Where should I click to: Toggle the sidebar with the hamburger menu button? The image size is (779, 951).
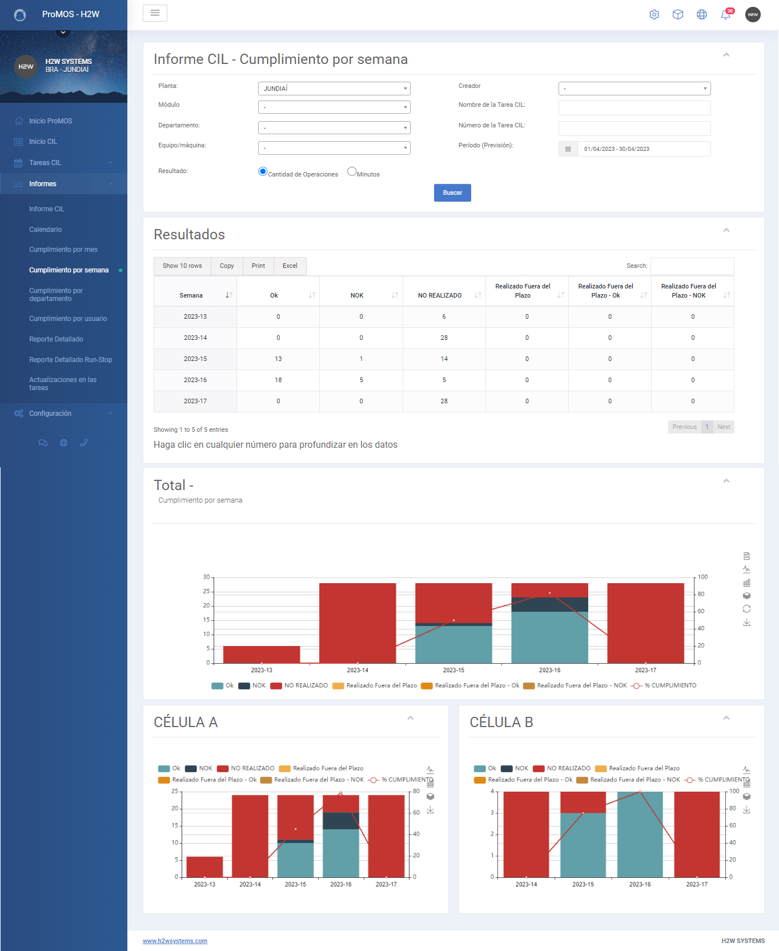pos(155,13)
